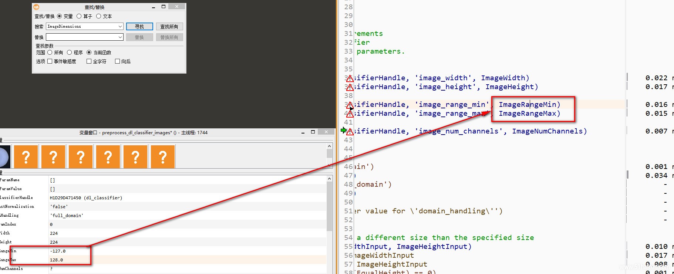Open the 替换 combo box dropdown

coord(120,37)
